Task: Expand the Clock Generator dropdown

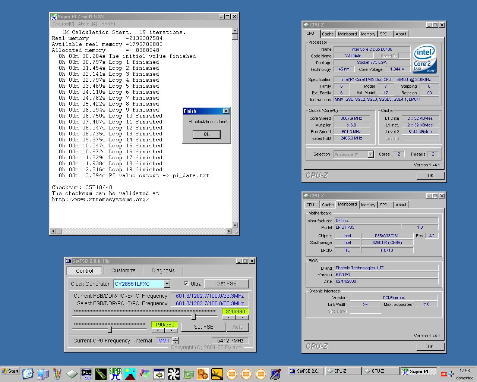Action: point(167,284)
